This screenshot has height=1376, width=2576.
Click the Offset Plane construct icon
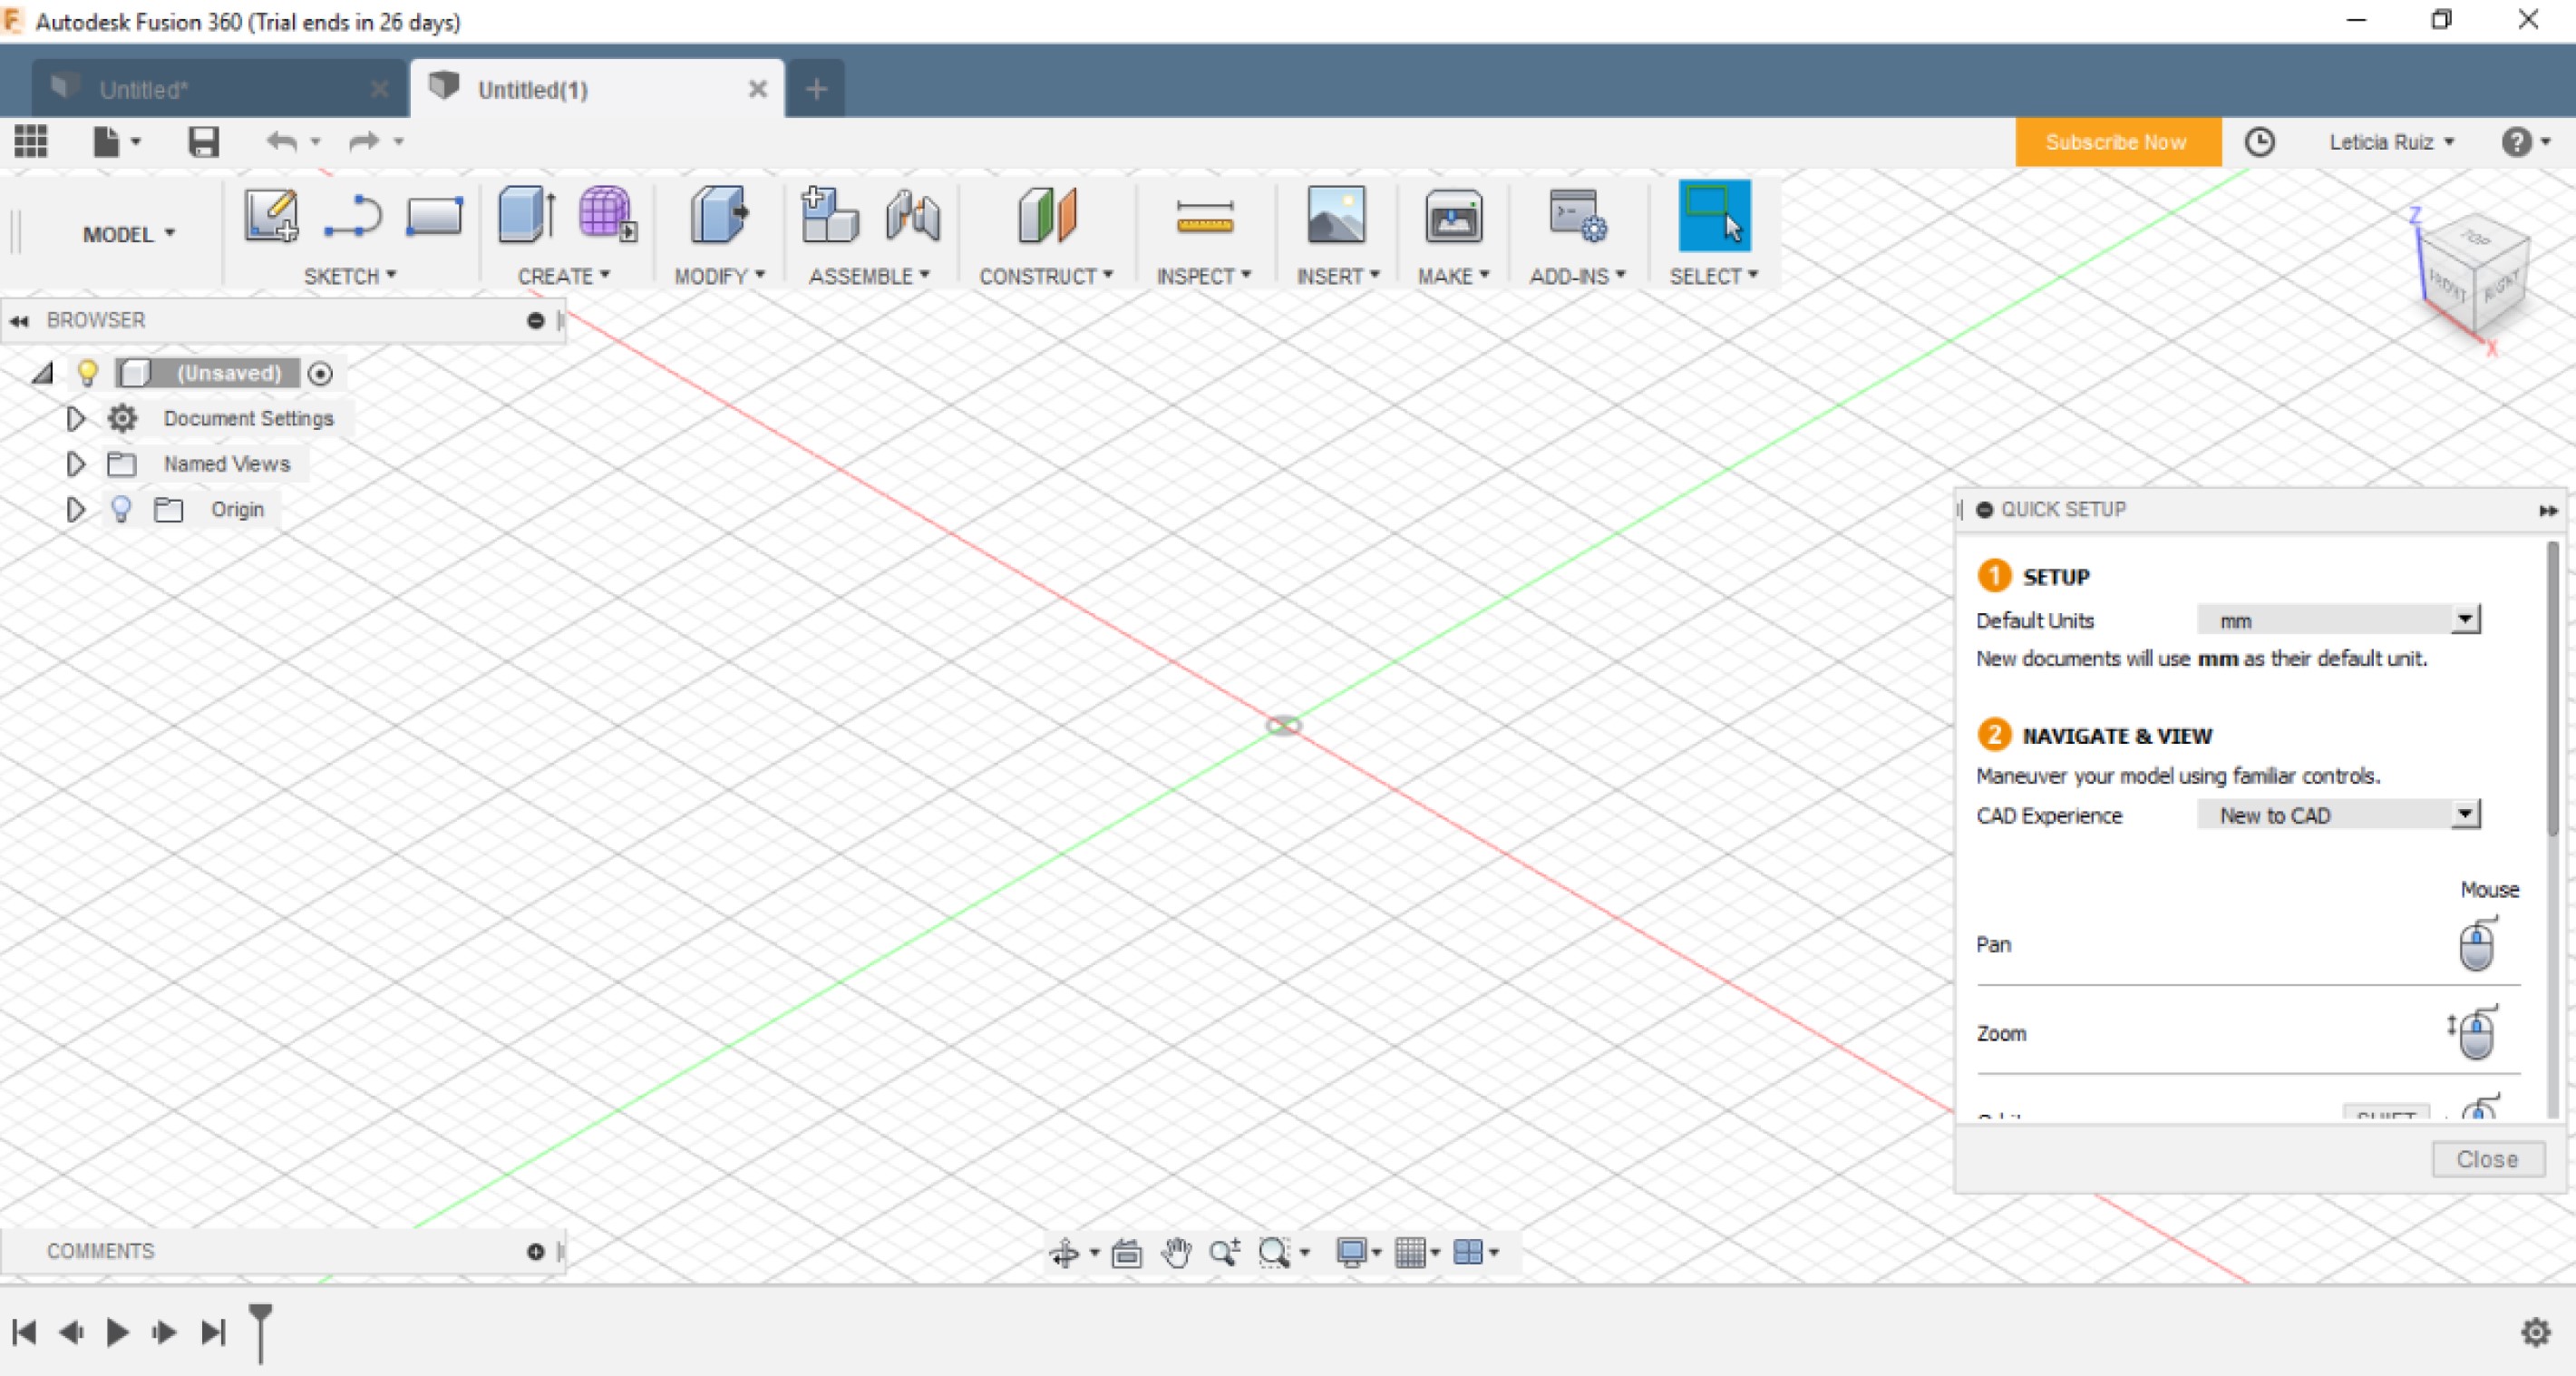[1046, 214]
